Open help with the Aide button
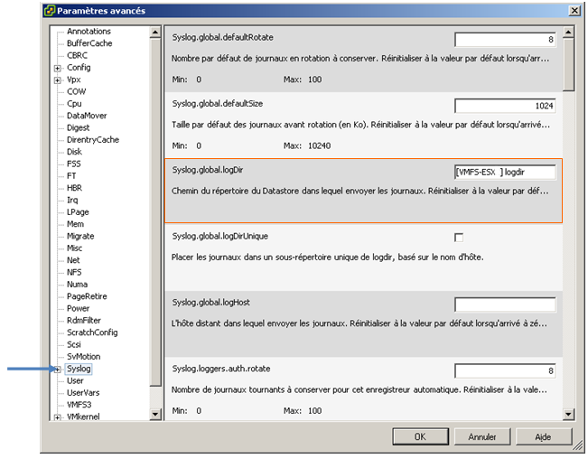This screenshot has height=459, width=588. (x=542, y=436)
